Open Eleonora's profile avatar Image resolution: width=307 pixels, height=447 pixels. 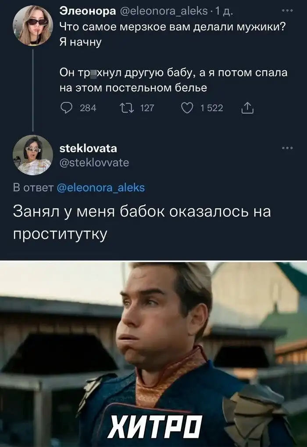[x=33, y=25]
